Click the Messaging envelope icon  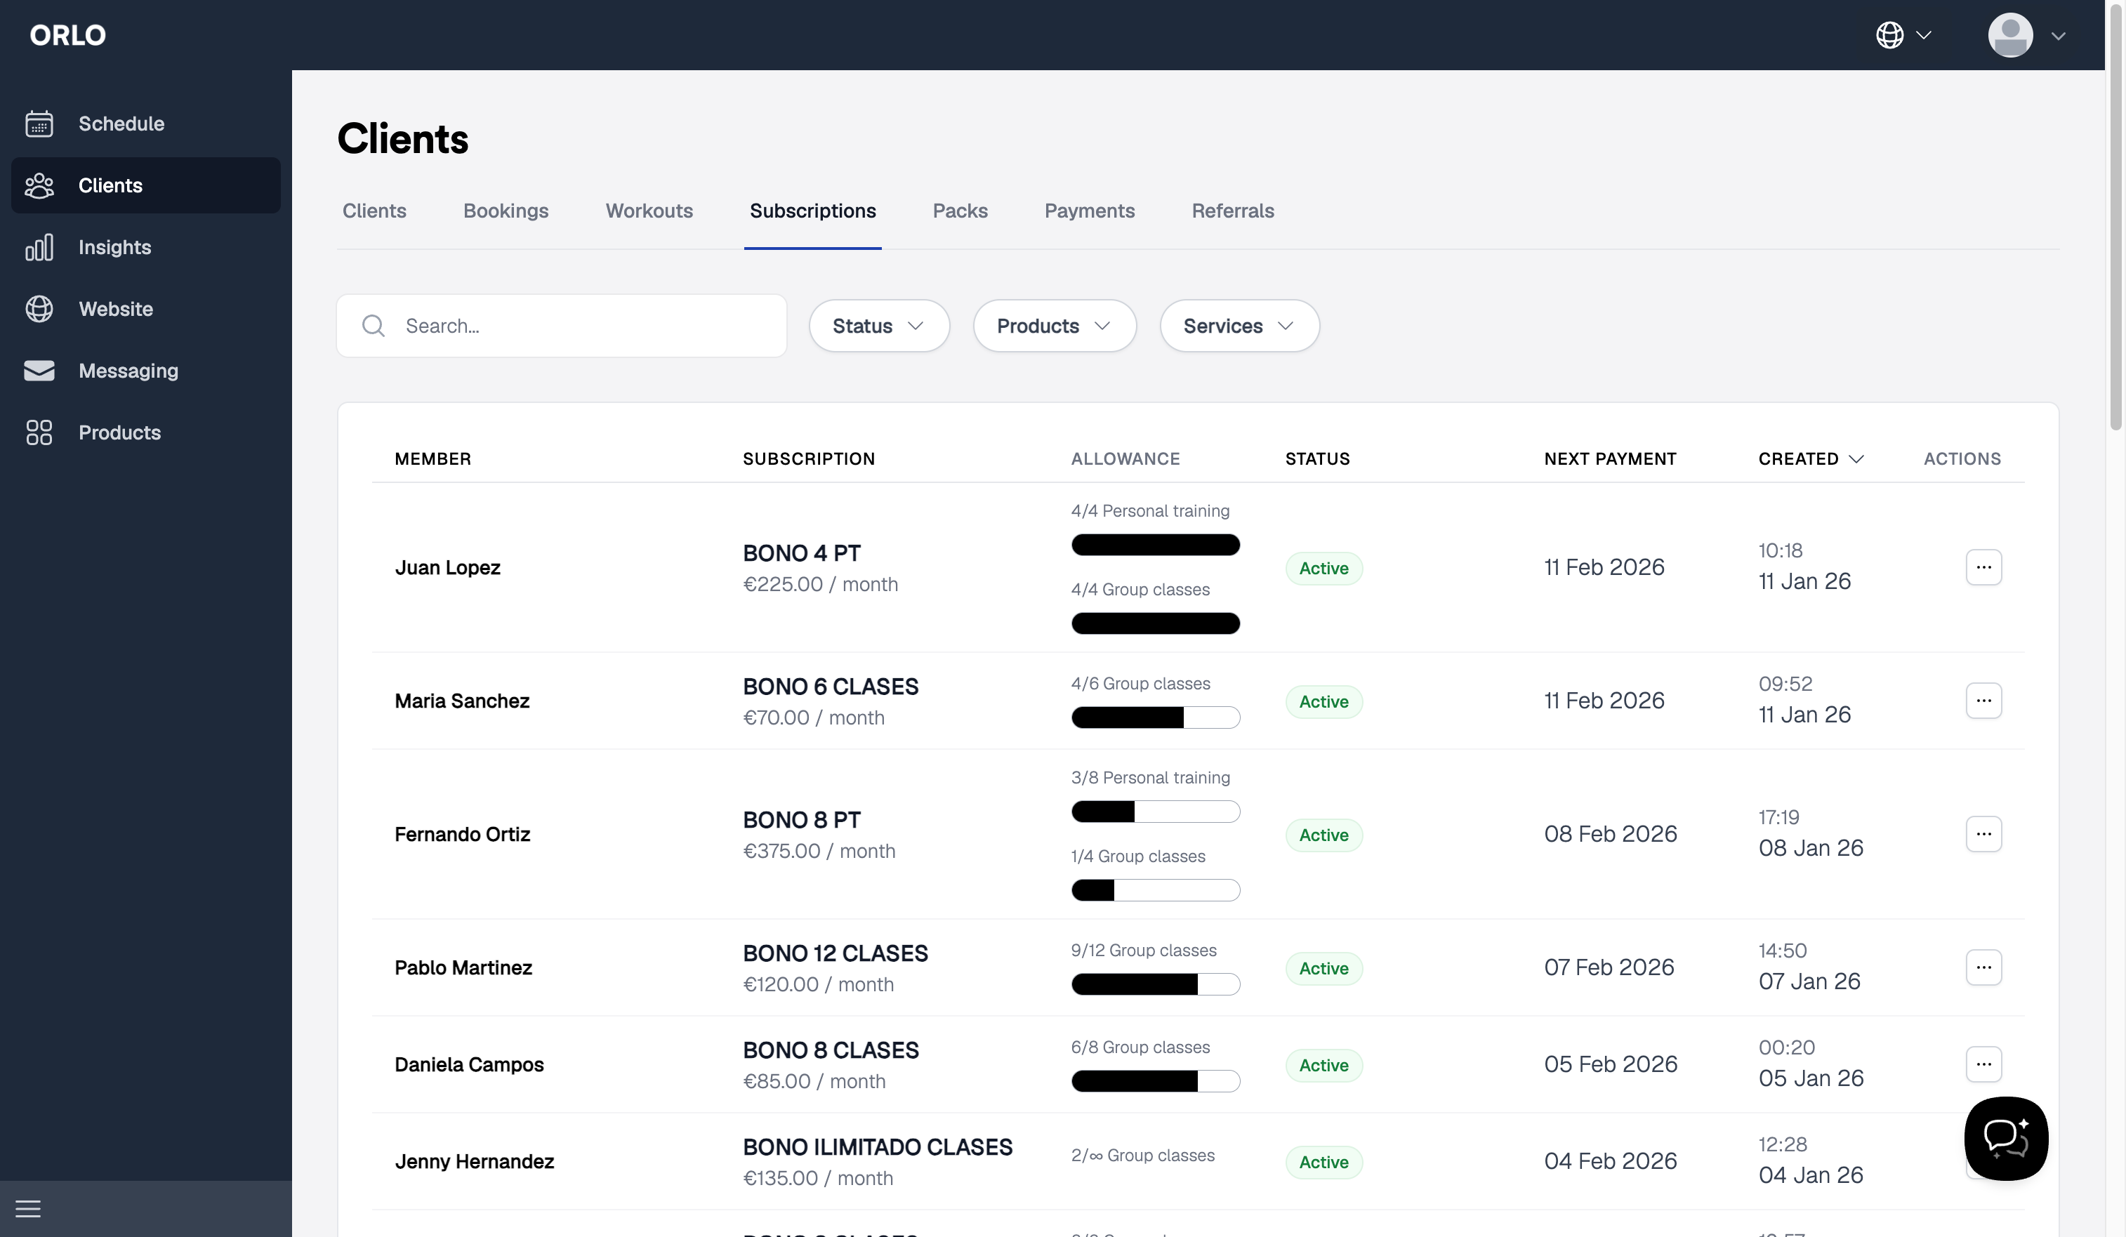[x=39, y=371]
